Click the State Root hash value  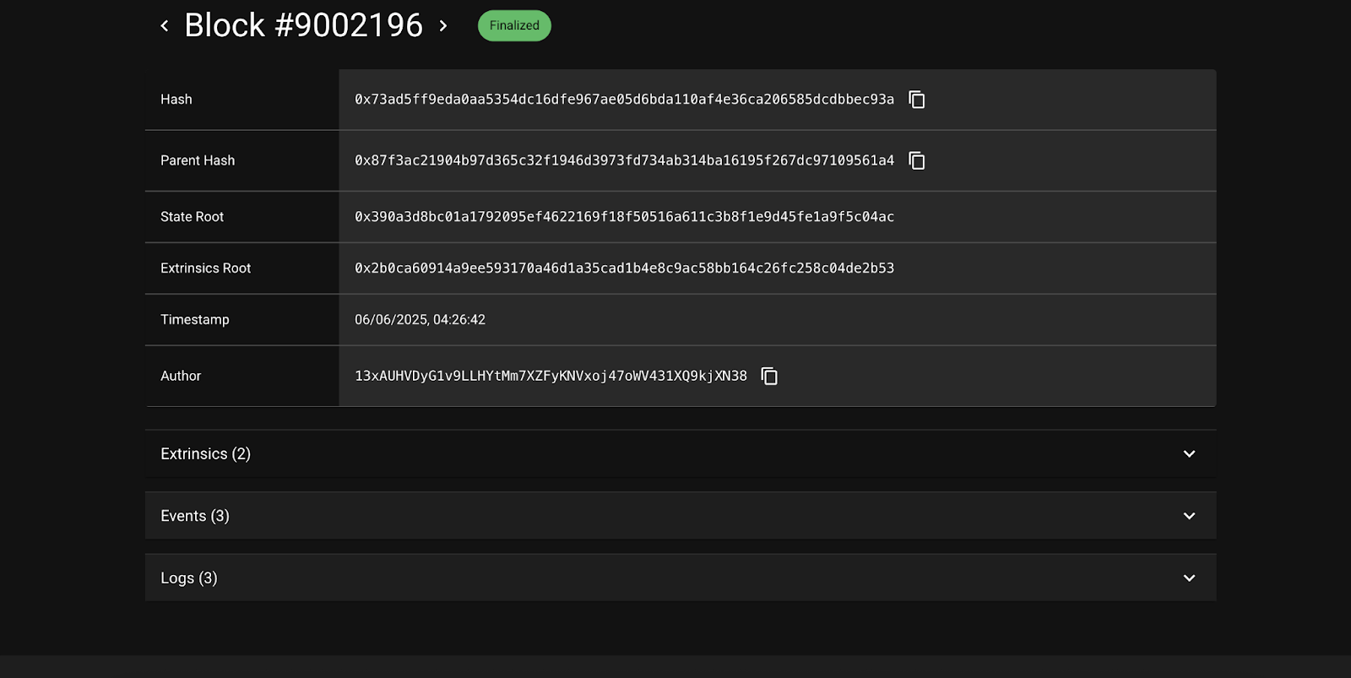click(624, 217)
